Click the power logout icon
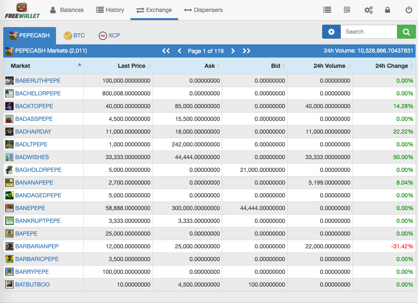 click(x=409, y=10)
